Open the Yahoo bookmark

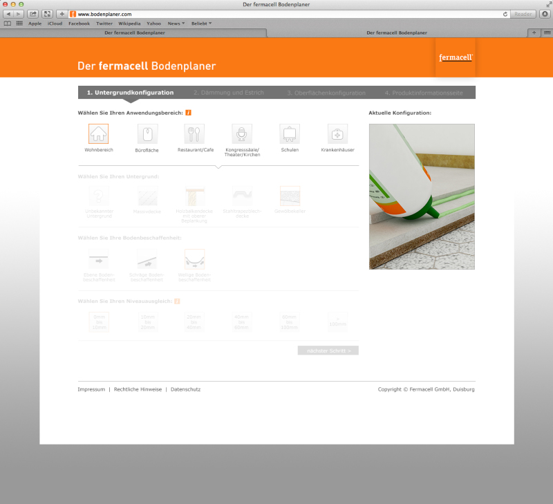pos(153,24)
